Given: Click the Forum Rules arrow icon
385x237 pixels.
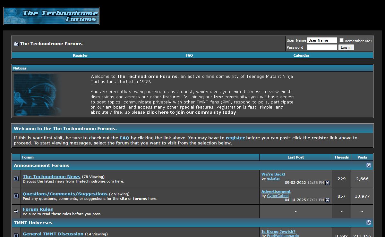Looking at the screenshot, I should coord(16,211).
